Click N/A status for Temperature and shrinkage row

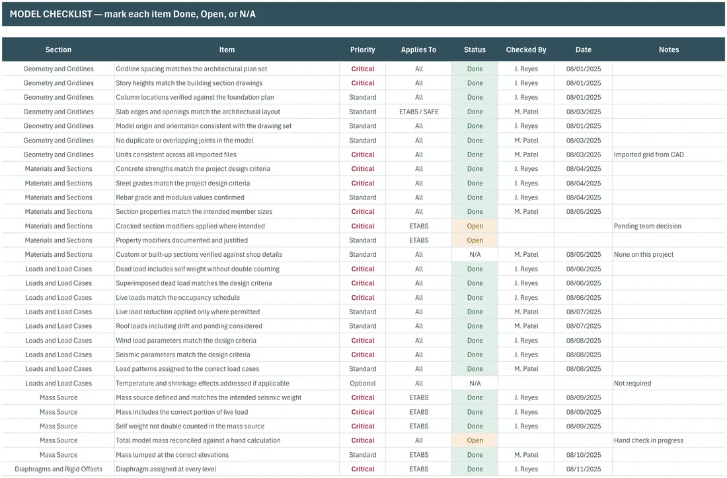tap(475, 383)
